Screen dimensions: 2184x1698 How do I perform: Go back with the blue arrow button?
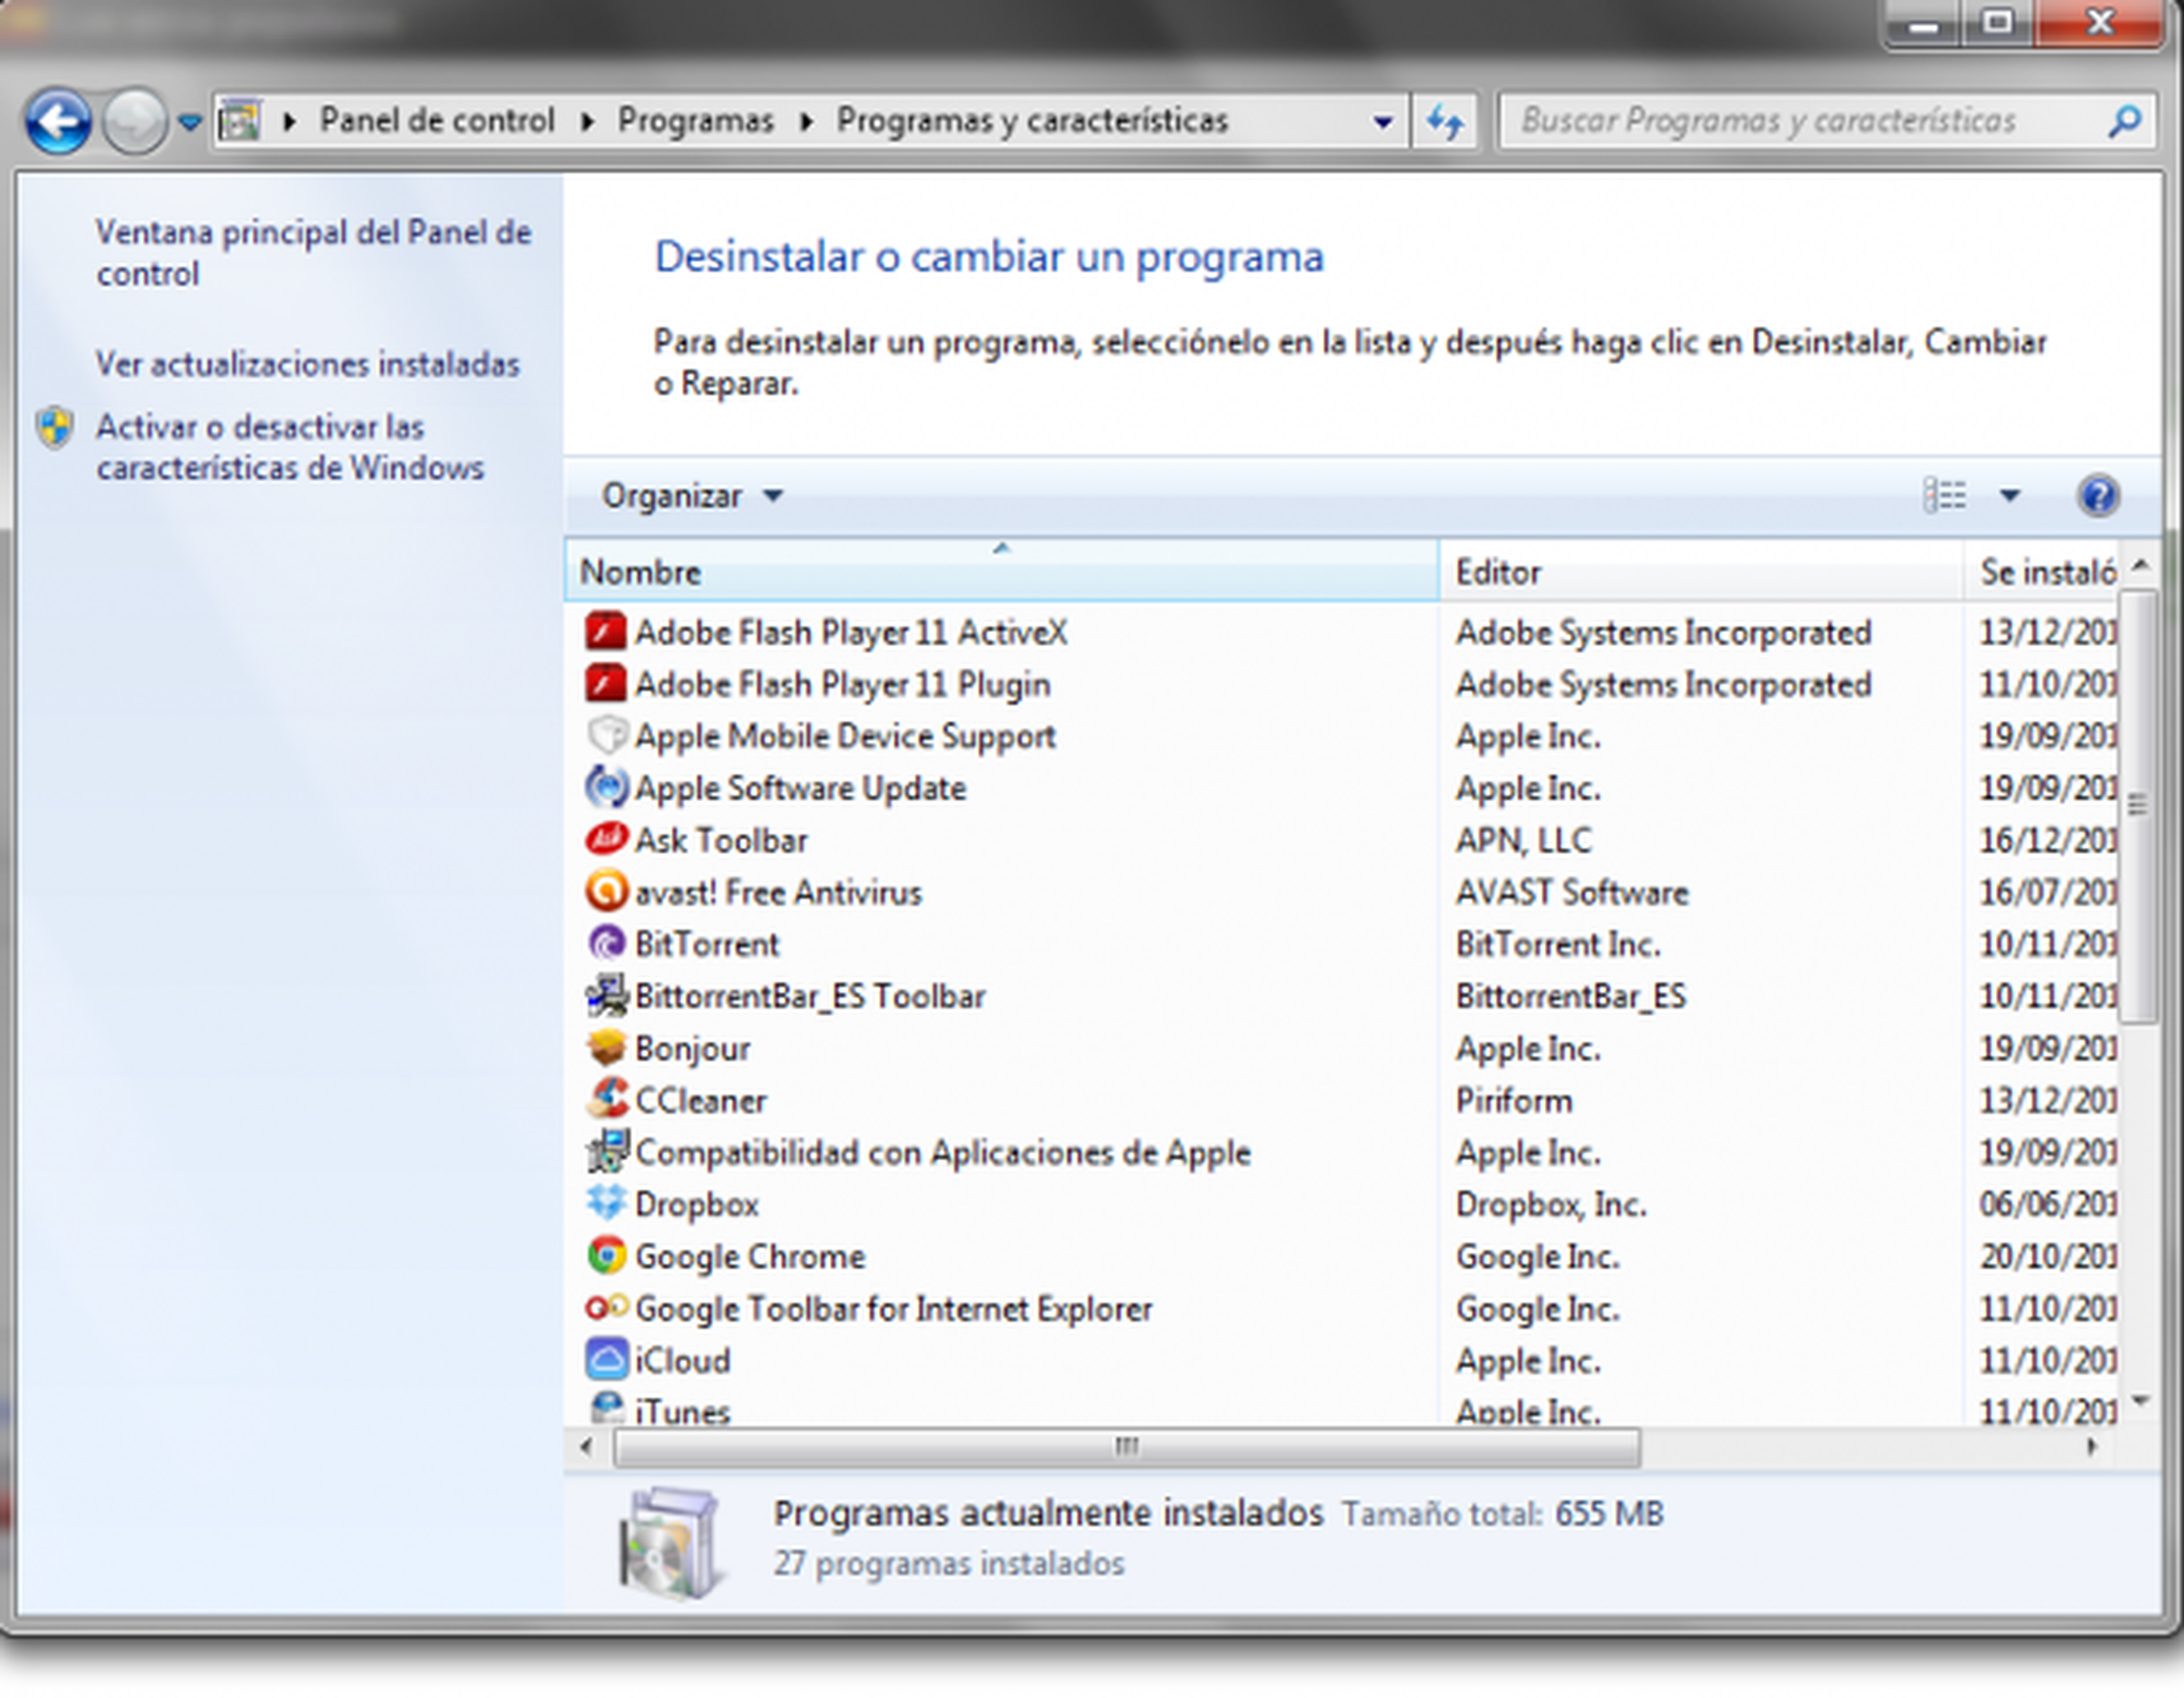[58, 122]
